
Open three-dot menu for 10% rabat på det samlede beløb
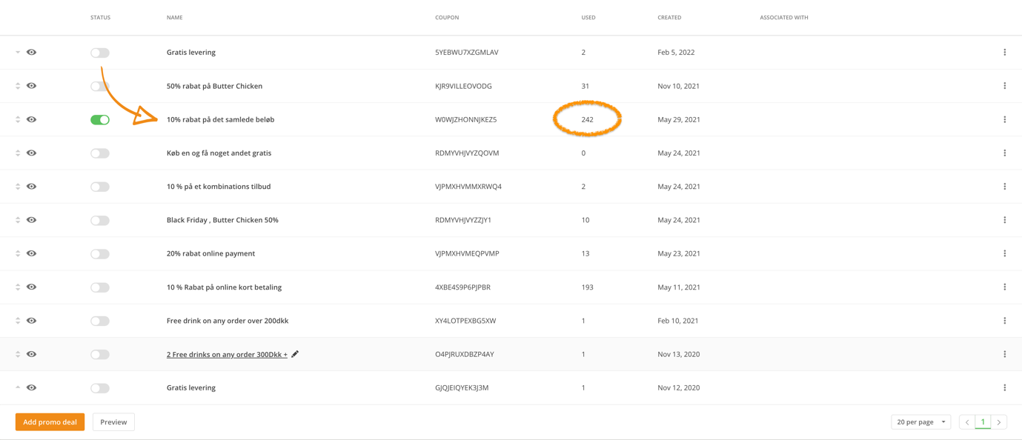click(x=1004, y=119)
